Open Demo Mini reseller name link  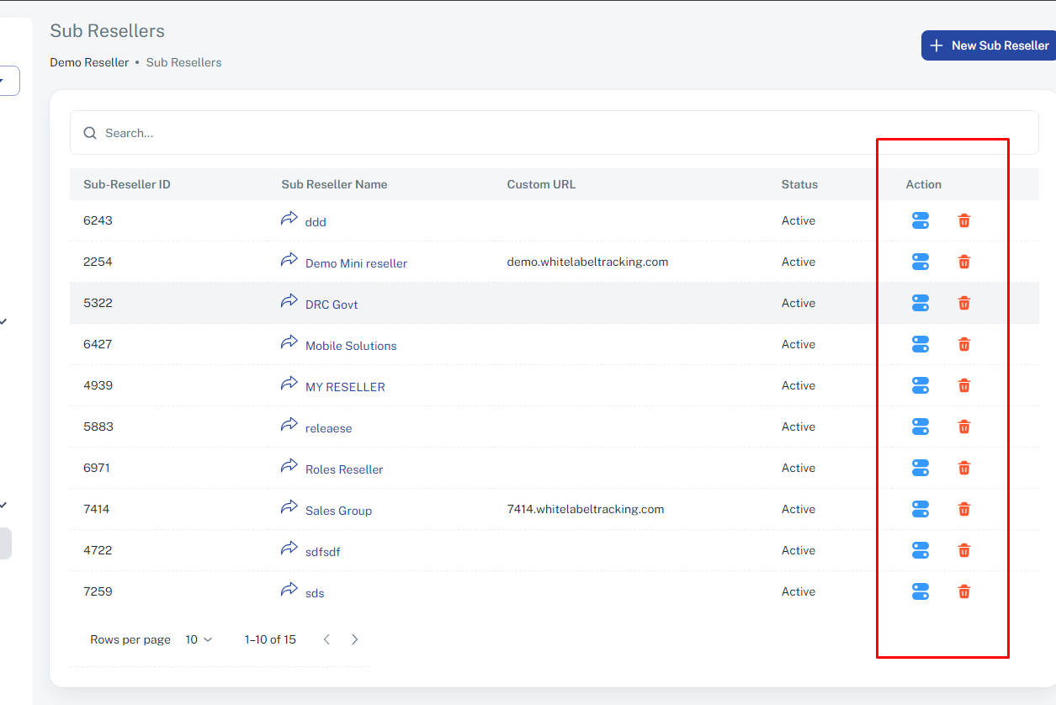tap(356, 263)
